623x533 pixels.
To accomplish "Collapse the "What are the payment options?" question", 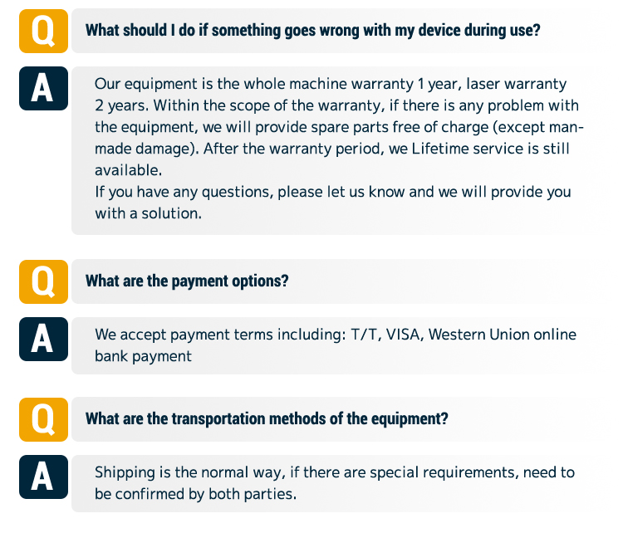I will (187, 281).
